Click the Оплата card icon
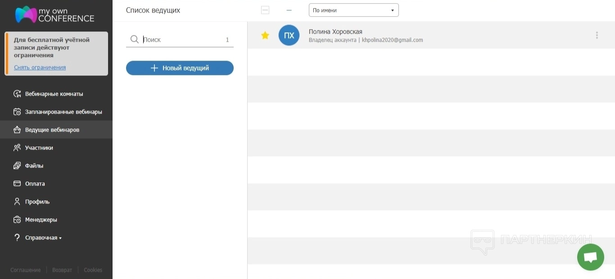This screenshot has width=615, height=279. tap(17, 184)
